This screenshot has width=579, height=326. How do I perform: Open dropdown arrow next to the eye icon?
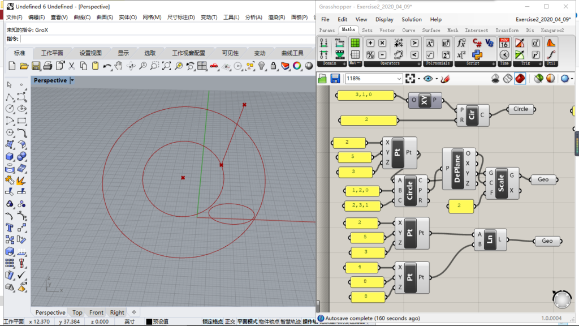[x=437, y=79]
